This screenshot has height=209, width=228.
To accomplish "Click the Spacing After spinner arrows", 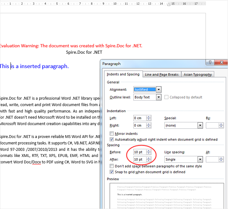I will [148, 159].
